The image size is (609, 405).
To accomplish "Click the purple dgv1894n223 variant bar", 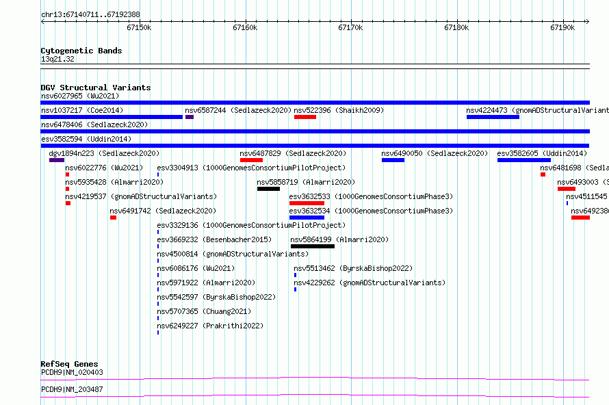I will (57, 160).
